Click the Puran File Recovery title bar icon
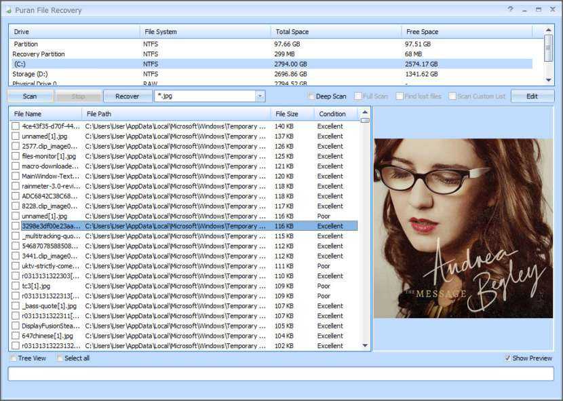The height and width of the screenshot is (401, 563). point(9,10)
